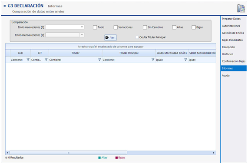This screenshot has width=248, height=164.
Task: Enable the Variaciones checkbox
Action: tap(116, 27)
